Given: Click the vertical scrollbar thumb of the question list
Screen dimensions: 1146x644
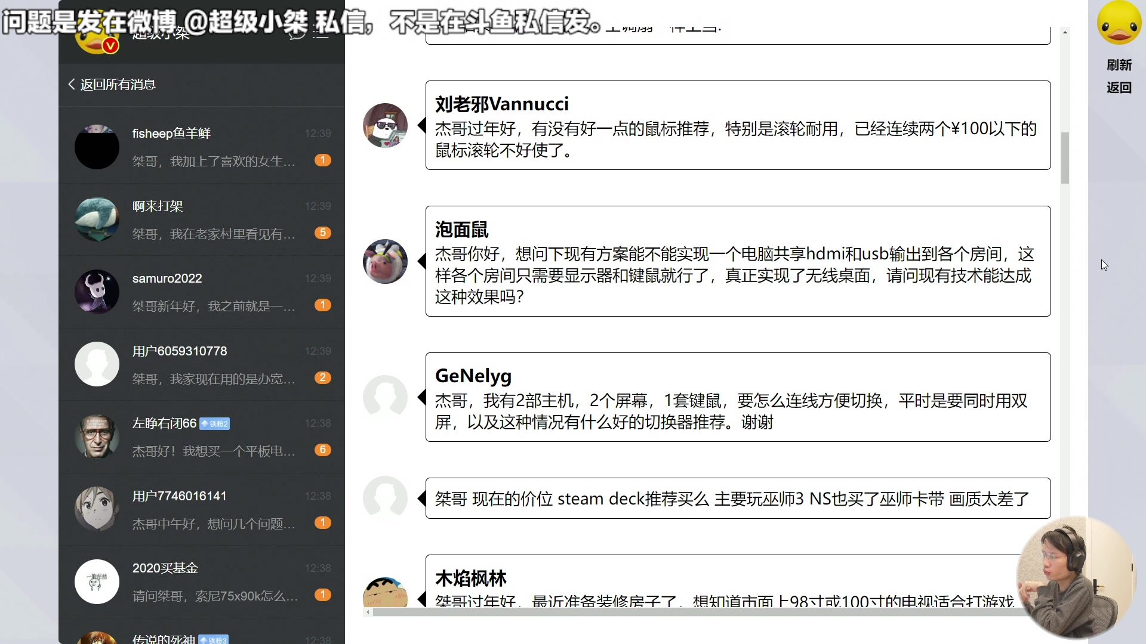Looking at the screenshot, I should [x=1065, y=158].
